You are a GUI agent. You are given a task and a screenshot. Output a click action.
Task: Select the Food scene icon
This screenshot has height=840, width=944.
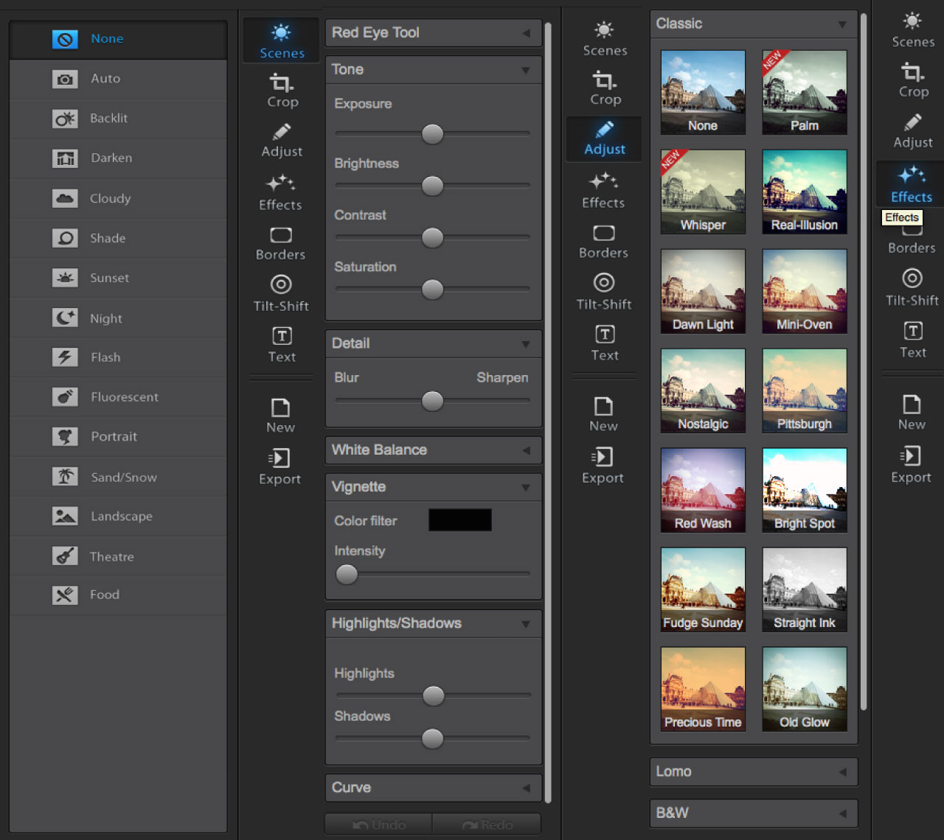(65, 595)
